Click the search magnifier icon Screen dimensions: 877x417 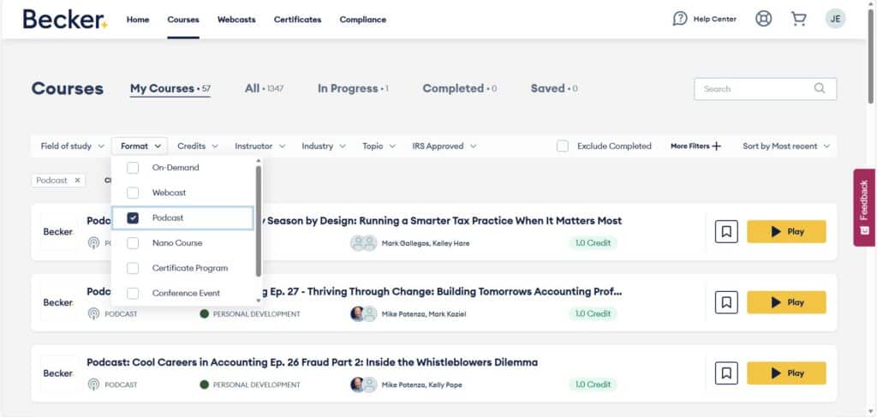[820, 88]
